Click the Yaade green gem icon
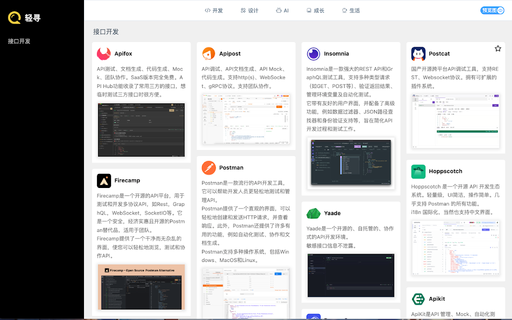This screenshot has width=512, height=320. (313, 213)
